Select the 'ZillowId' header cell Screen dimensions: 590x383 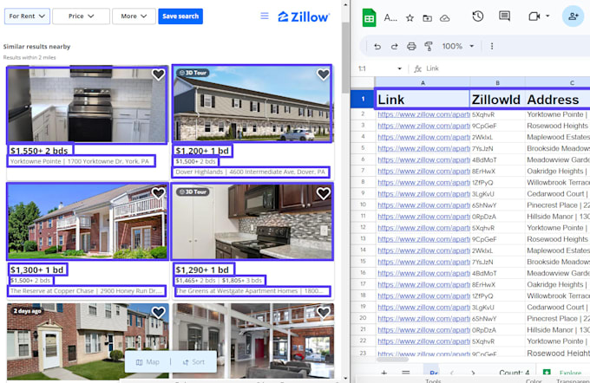point(497,100)
